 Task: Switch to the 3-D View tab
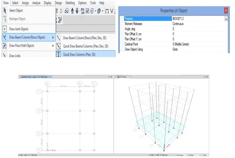123,77
